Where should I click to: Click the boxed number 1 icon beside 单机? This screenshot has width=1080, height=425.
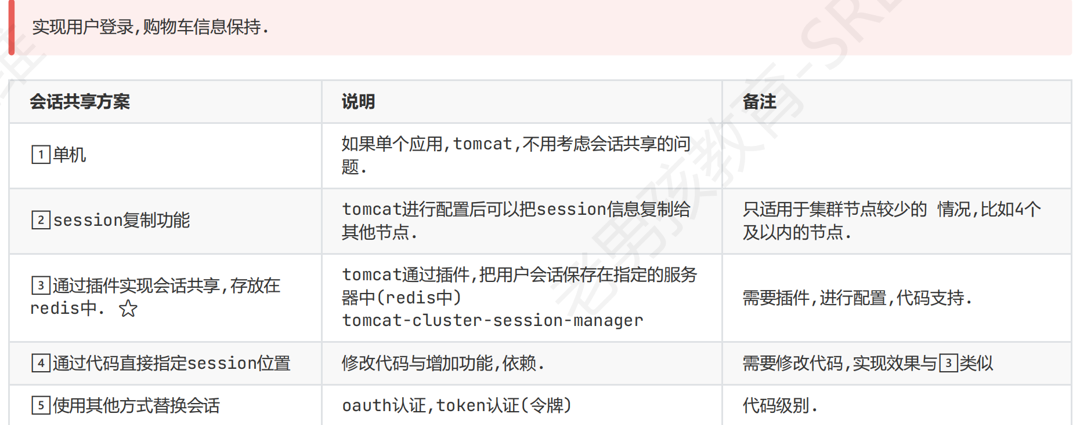click(x=41, y=155)
